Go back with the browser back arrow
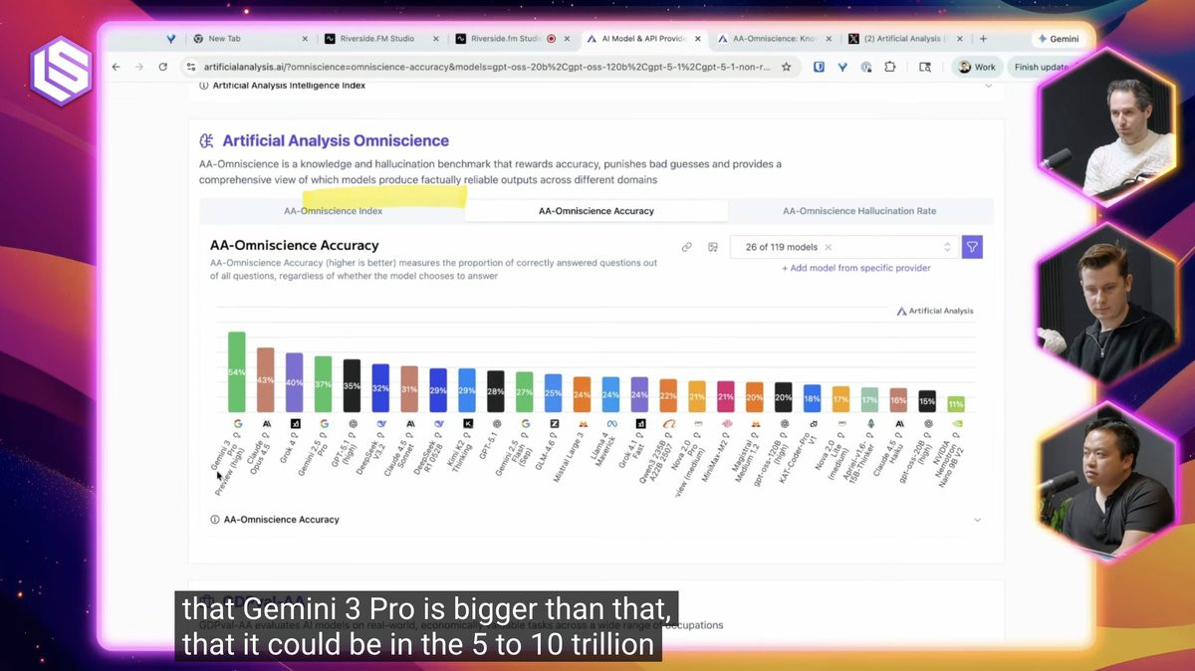 pyautogui.click(x=116, y=67)
